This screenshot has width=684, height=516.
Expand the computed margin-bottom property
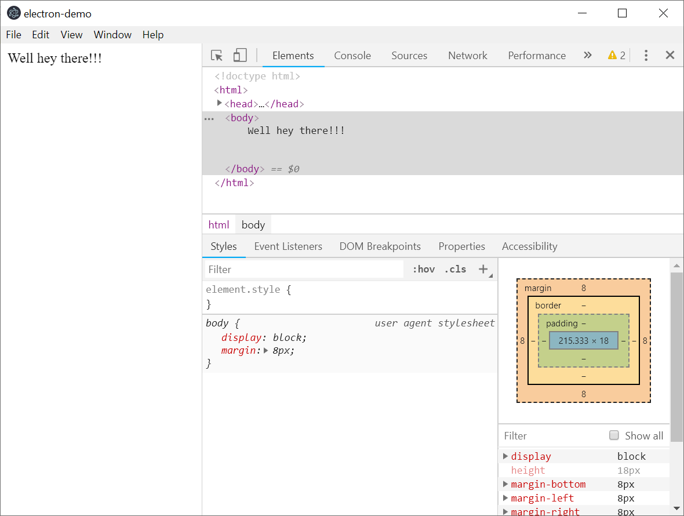pos(505,484)
